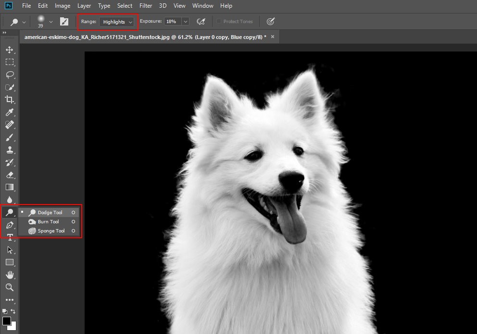The height and width of the screenshot is (334, 477).
Task: Toggle pressure for size control
Action: pyautogui.click(x=270, y=21)
